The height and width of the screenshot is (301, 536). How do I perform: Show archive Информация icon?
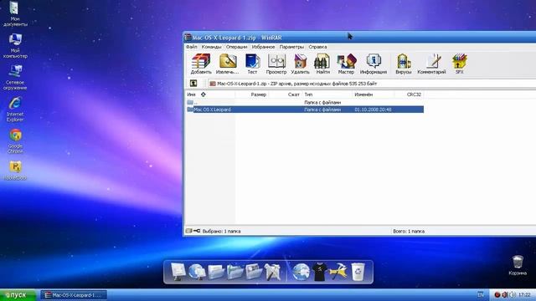374,64
